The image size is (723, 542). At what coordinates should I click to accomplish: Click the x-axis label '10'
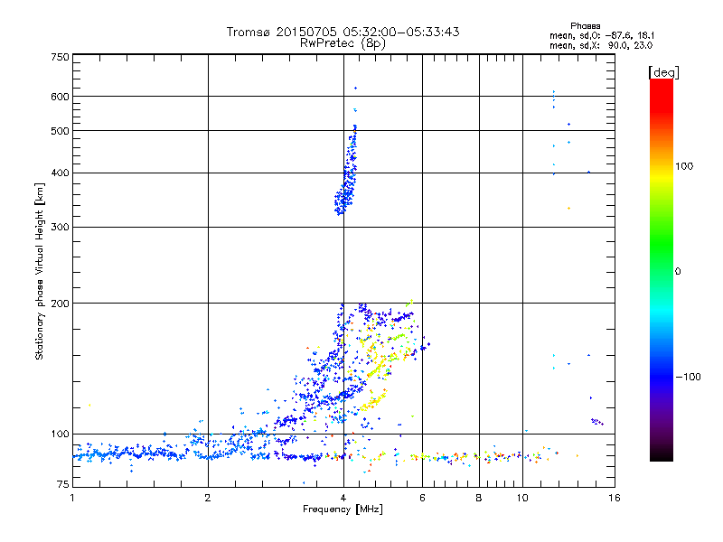tap(522, 498)
